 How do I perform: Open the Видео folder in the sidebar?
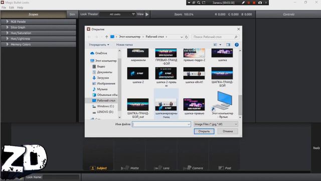[99, 66]
